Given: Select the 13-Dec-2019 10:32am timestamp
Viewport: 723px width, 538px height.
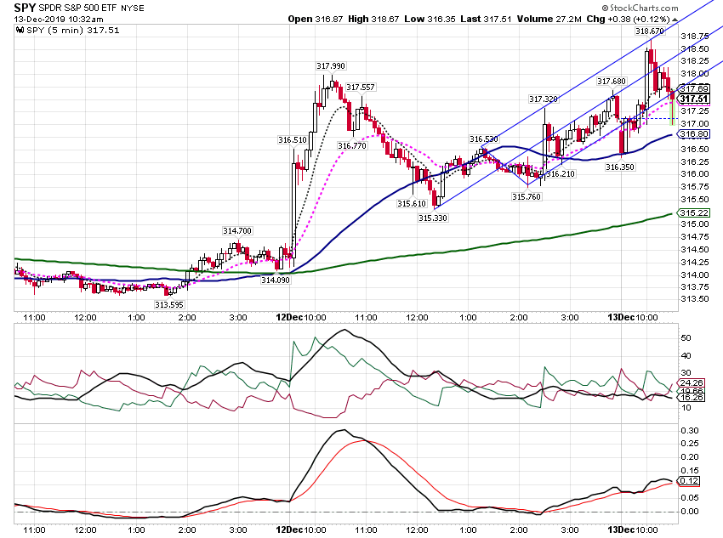Looking at the screenshot, I should [x=59, y=20].
